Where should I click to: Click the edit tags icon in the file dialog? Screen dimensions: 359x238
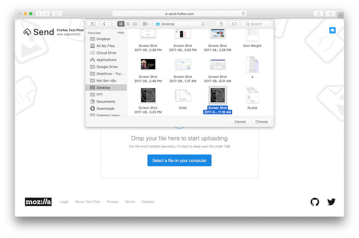click(234, 24)
